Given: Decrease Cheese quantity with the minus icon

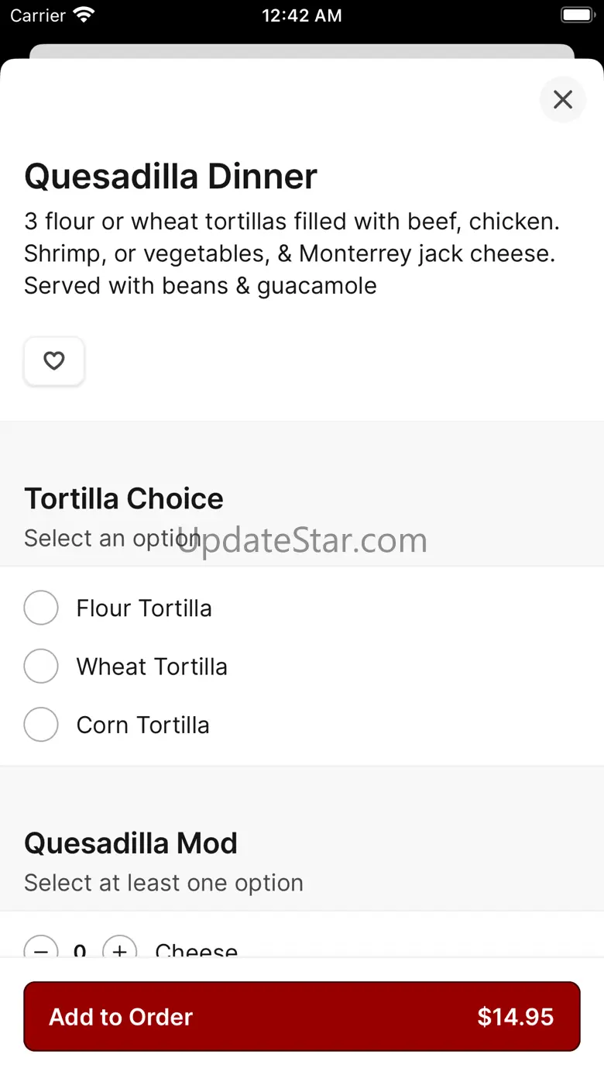Looking at the screenshot, I should [x=41, y=948].
